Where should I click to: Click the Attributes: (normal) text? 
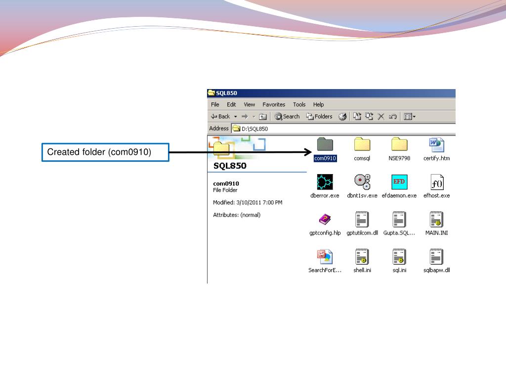[237, 215]
